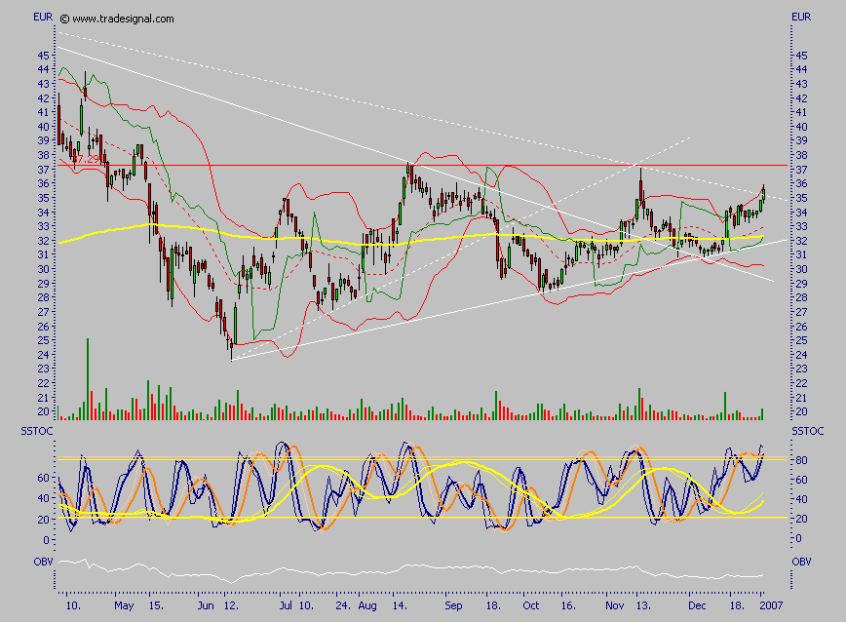The image size is (846, 622).
Task: Click the tallest green volume bar in late April
Action: pyautogui.click(x=88, y=379)
